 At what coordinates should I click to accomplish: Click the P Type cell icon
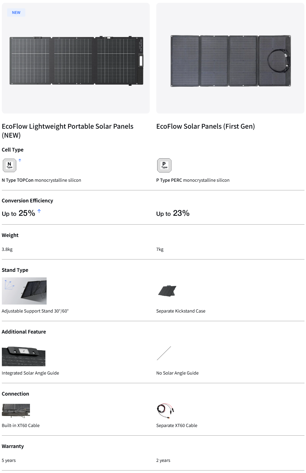click(x=164, y=165)
